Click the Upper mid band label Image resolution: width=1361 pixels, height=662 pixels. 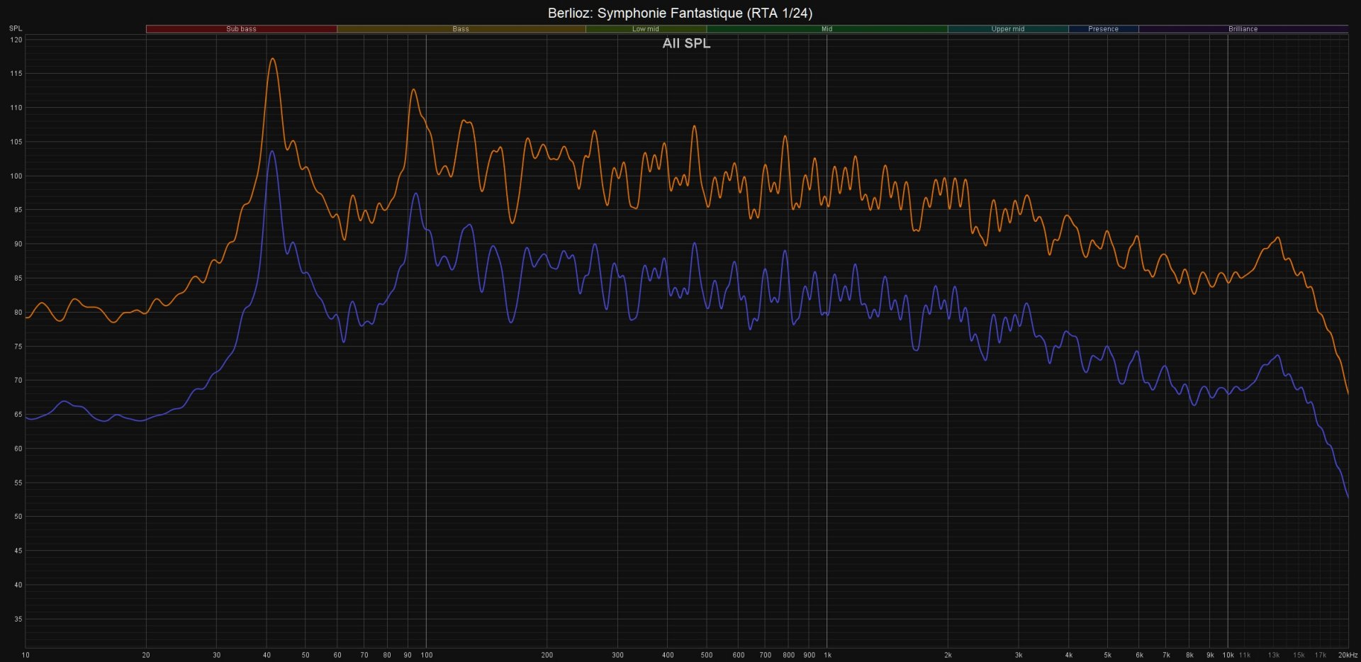coord(1007,29)
